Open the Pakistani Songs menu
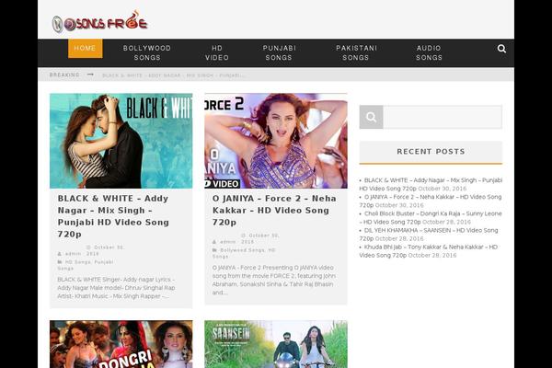This screenshot has width=552, height=368. point(356,52)
